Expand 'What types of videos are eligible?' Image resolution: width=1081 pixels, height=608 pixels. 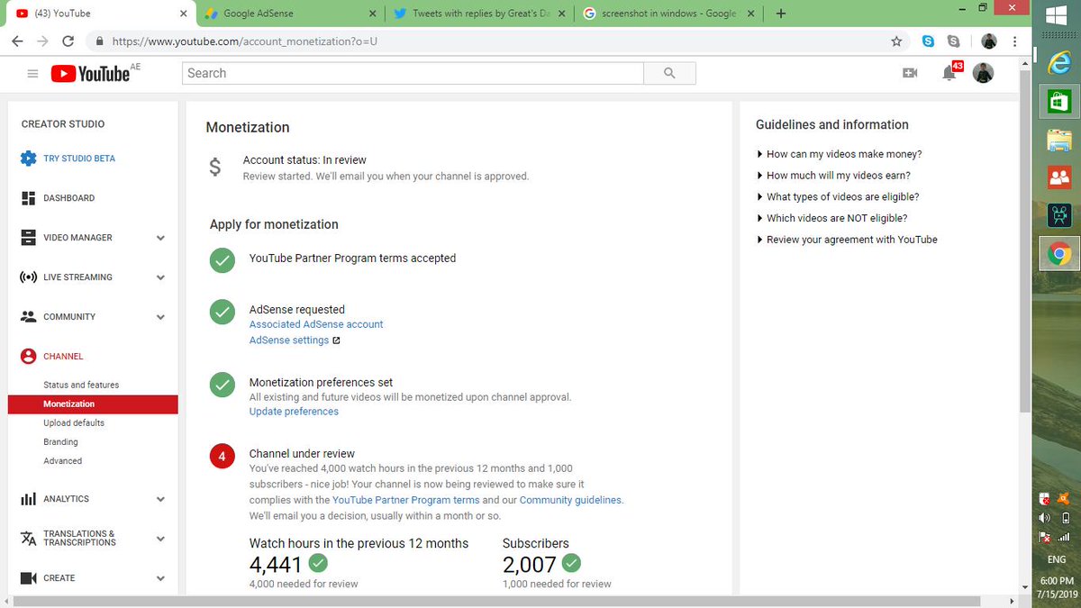click(x=839, y=196)
